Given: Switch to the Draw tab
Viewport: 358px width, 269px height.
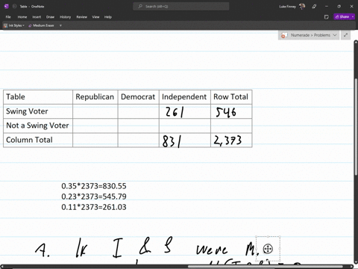Looking at the screenshot, I should point(50,17).
